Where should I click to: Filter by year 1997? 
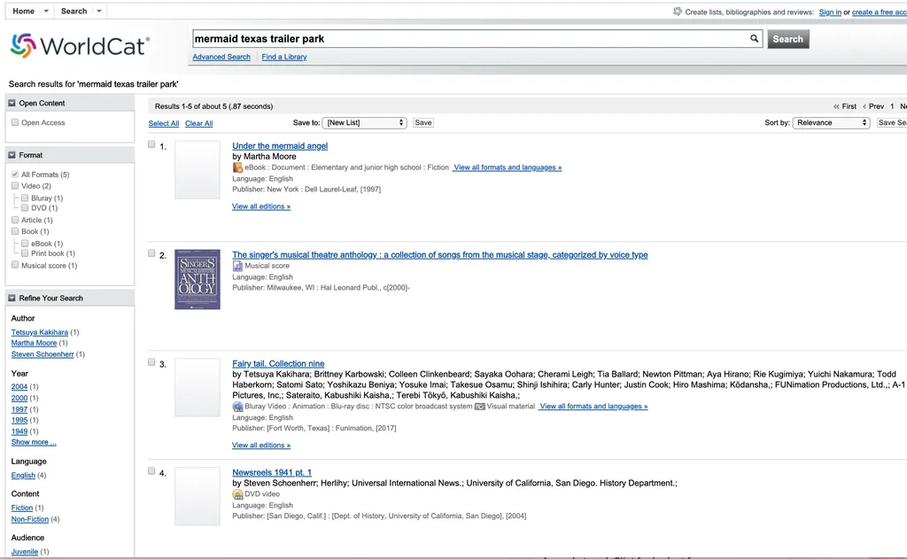[19, 409]
